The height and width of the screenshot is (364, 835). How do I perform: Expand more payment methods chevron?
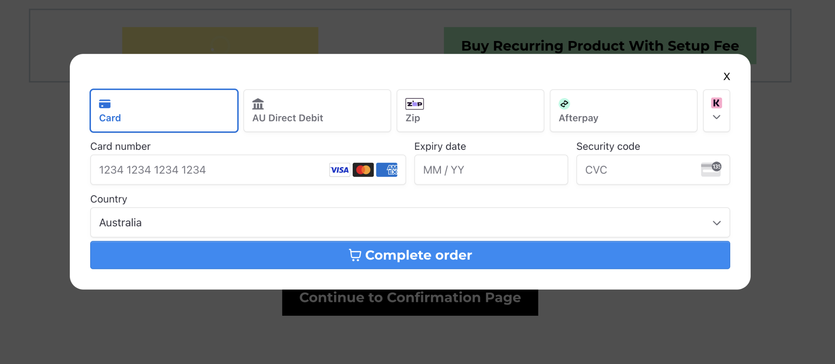click(x=716, y=117)
